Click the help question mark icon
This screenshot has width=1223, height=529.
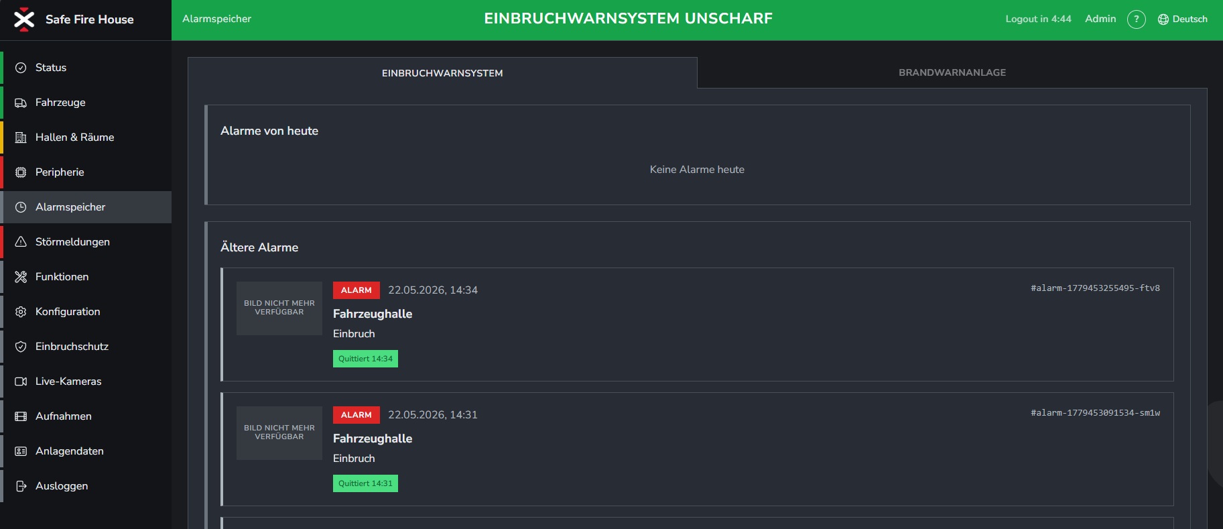[x=1137, y=19]
